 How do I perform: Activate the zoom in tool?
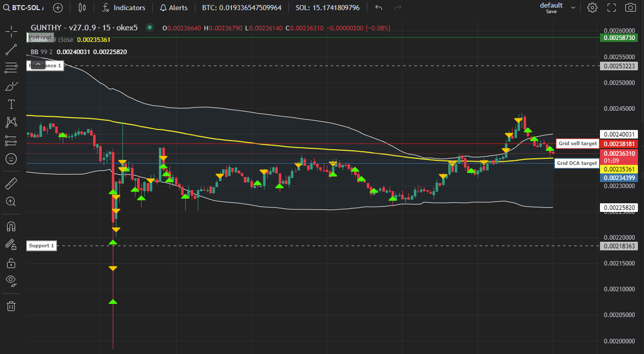click(11, 202)
